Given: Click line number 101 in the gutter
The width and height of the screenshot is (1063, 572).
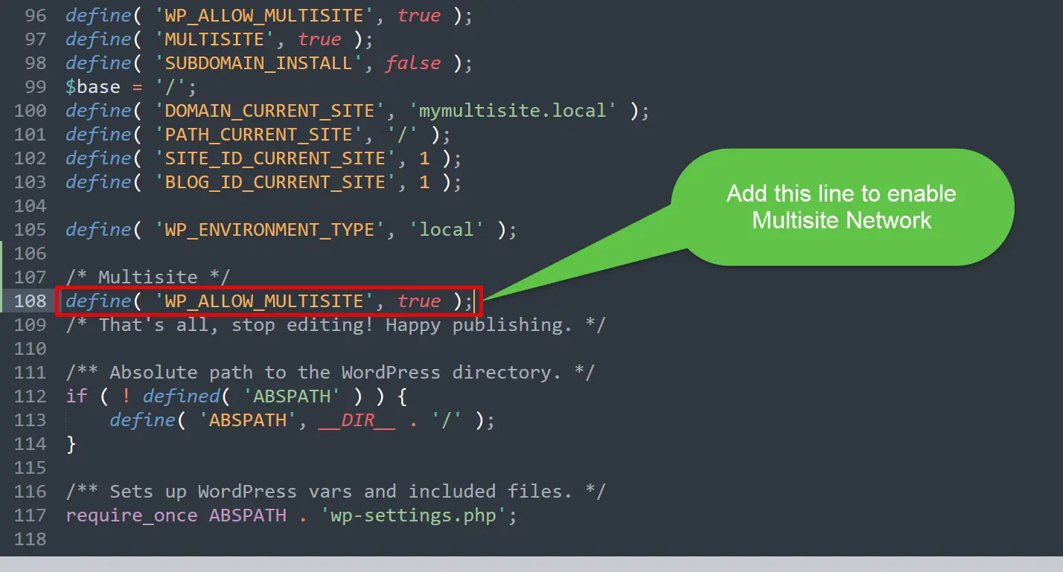Looking at the screenshot, I should pos(30,134).
